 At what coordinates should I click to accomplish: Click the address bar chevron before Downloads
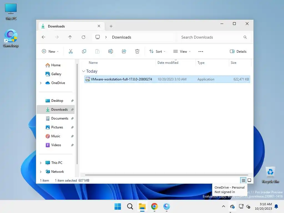(x=106, y=37)
